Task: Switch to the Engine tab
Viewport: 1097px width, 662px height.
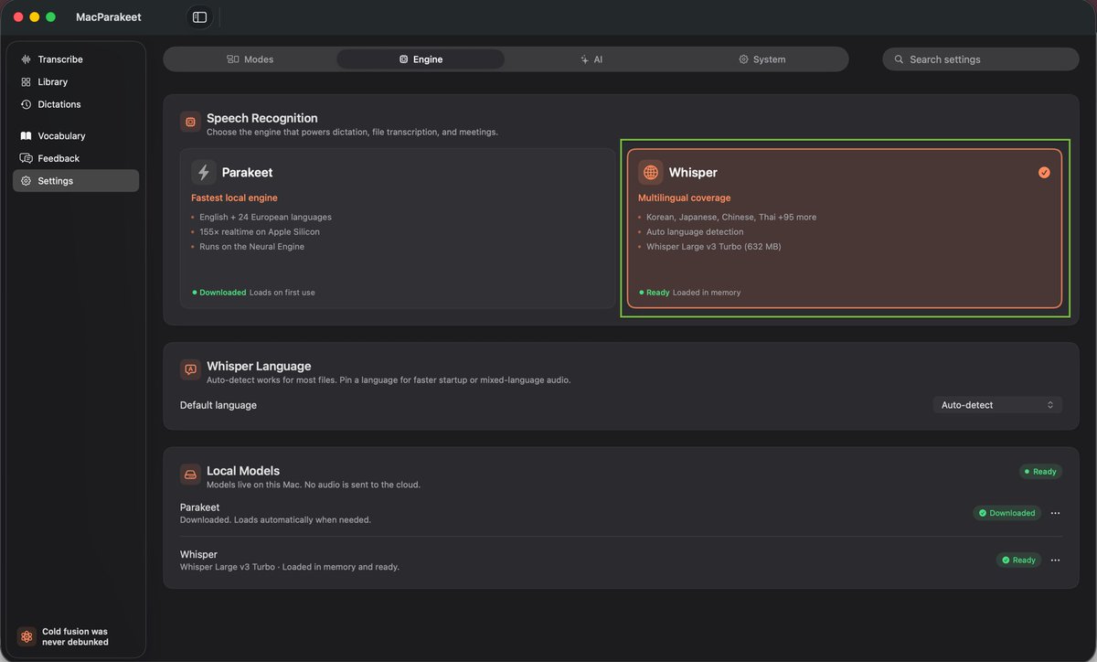Action: 421,59
